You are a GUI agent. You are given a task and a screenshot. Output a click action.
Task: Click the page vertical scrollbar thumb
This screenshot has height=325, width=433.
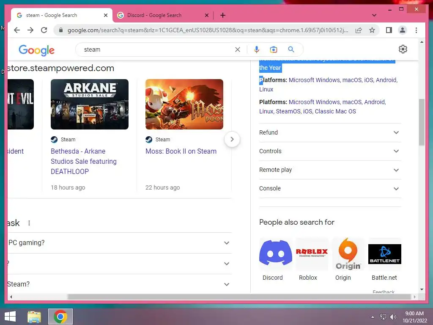coord(422,122)
